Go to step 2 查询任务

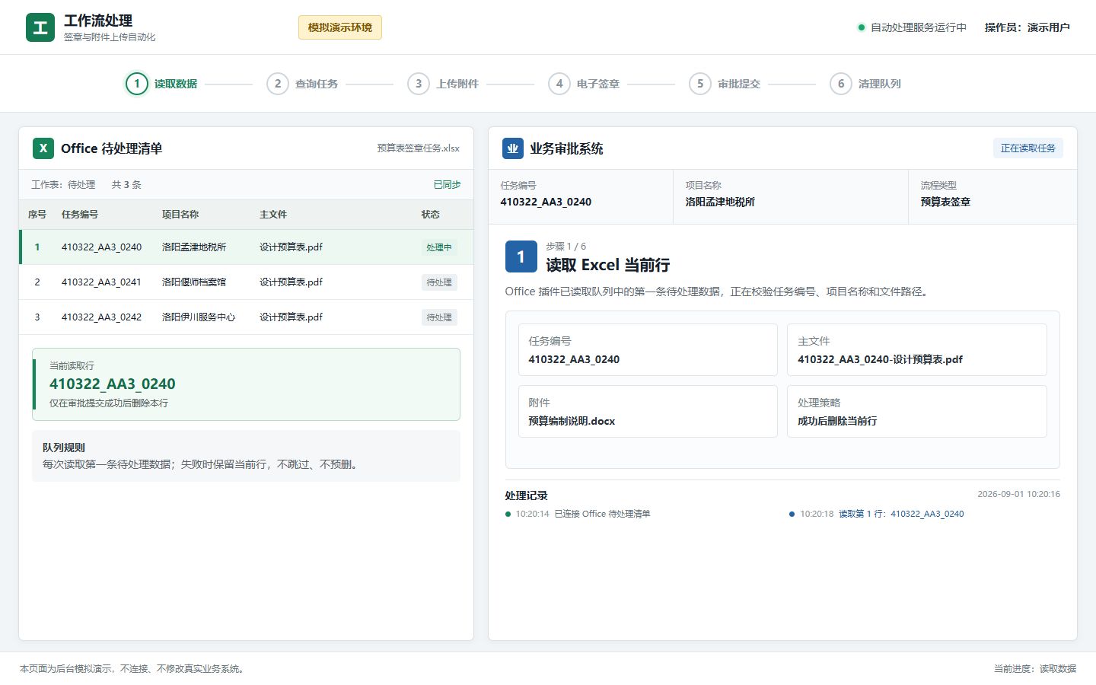tap(302, 84)
